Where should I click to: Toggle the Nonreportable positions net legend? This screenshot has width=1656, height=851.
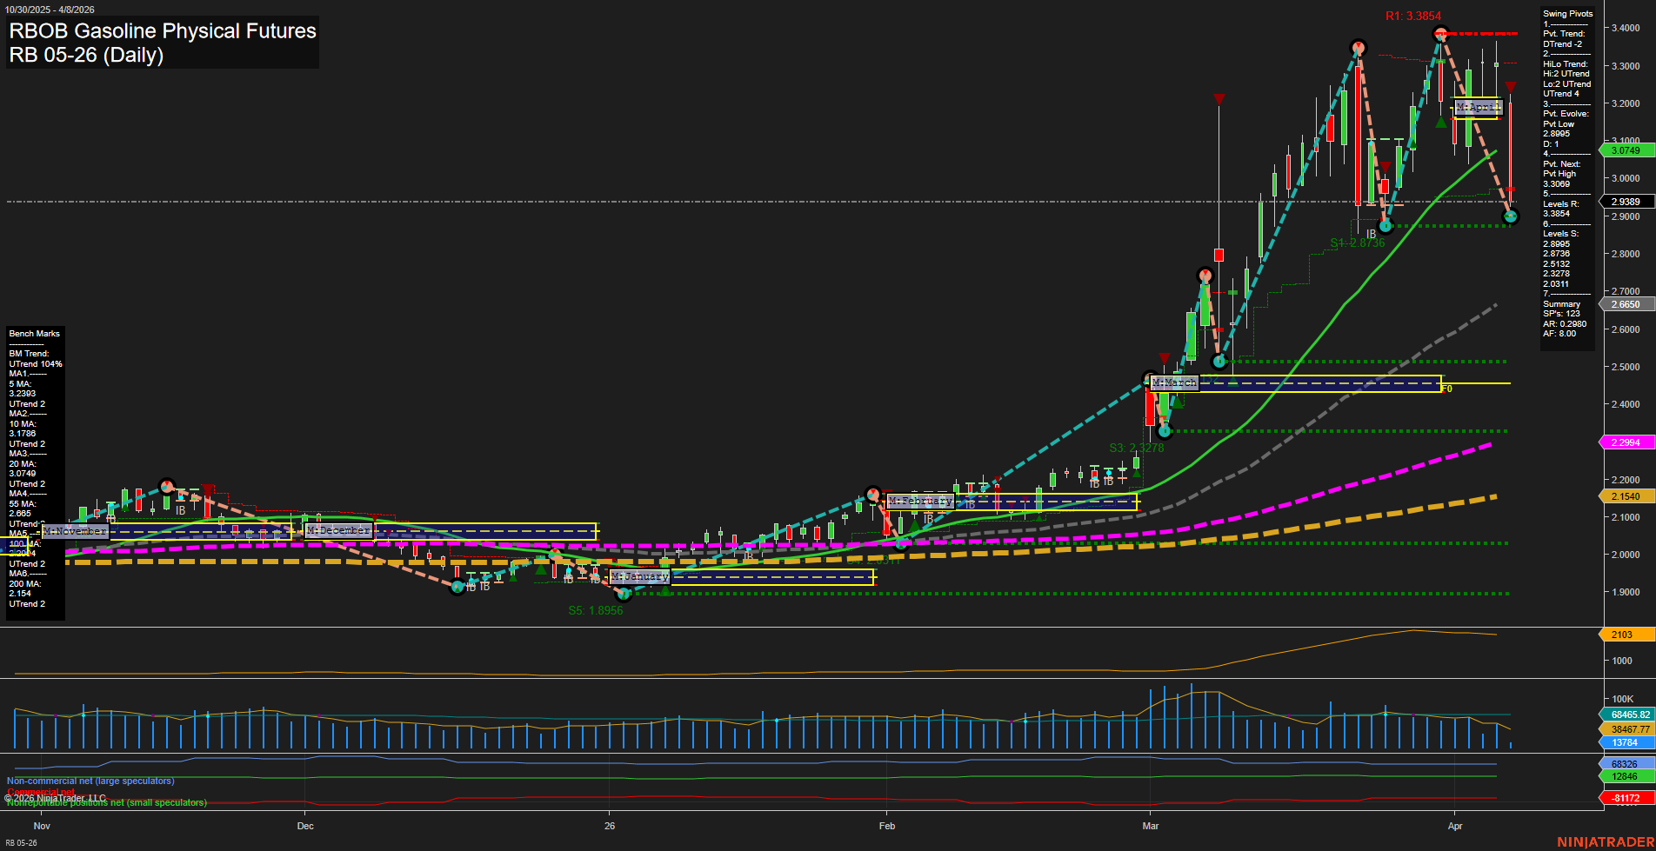pos(104,802)
